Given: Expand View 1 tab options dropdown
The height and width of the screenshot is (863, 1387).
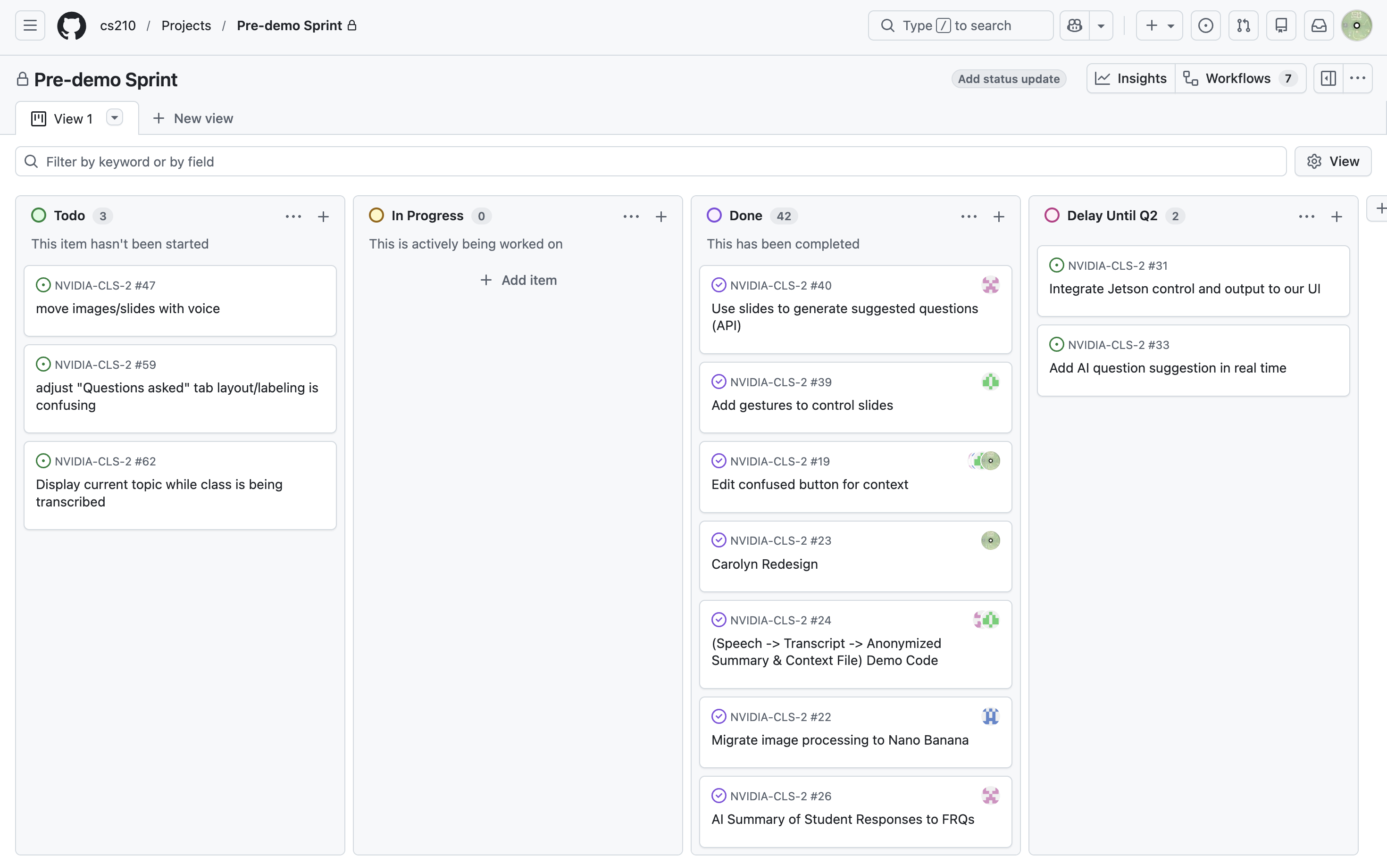Looking at the screenshot, I should point(114,117).
